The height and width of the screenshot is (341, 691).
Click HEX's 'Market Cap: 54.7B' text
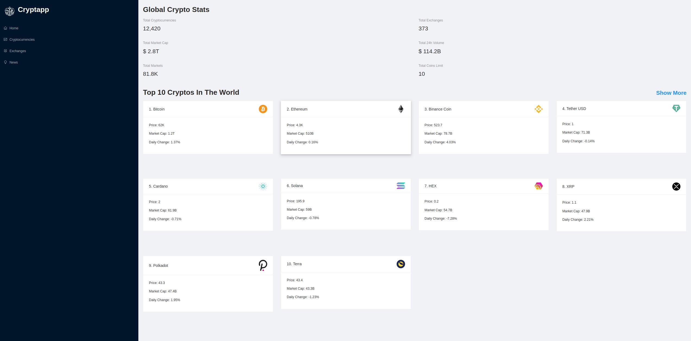pos(438,210)
